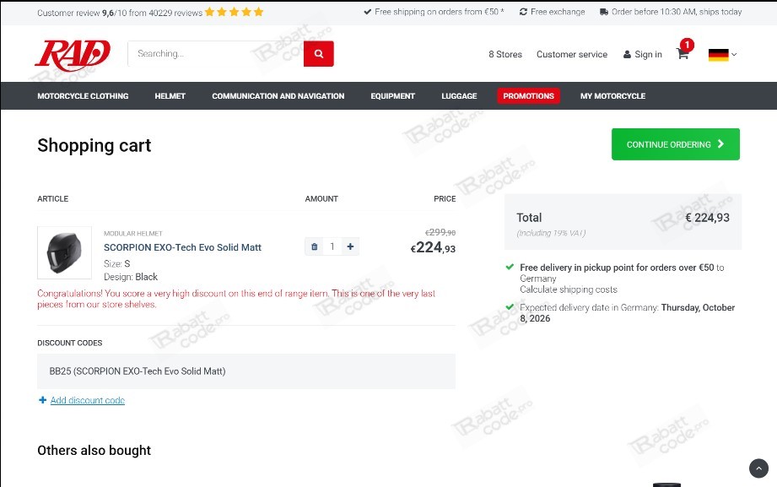Click the helmet product thumbnail
The height and width of the screenshot is (487, 777).
pos(64,253)
